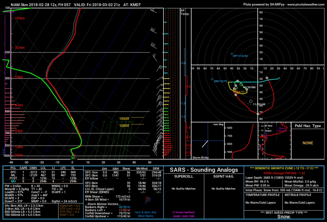Select the ML parcel row

click(x=43, y=175)
